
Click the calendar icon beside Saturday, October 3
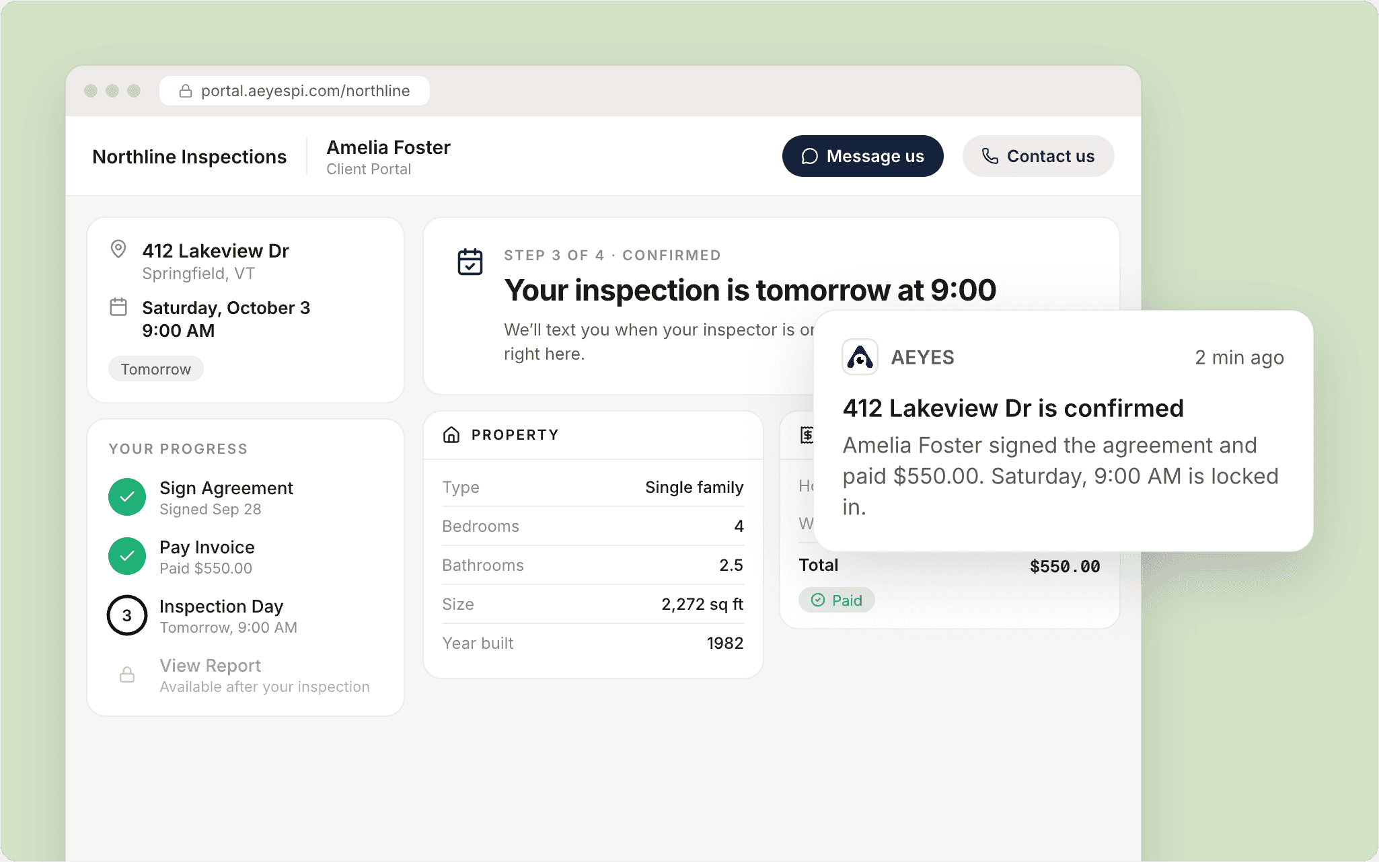coord(118,307)
